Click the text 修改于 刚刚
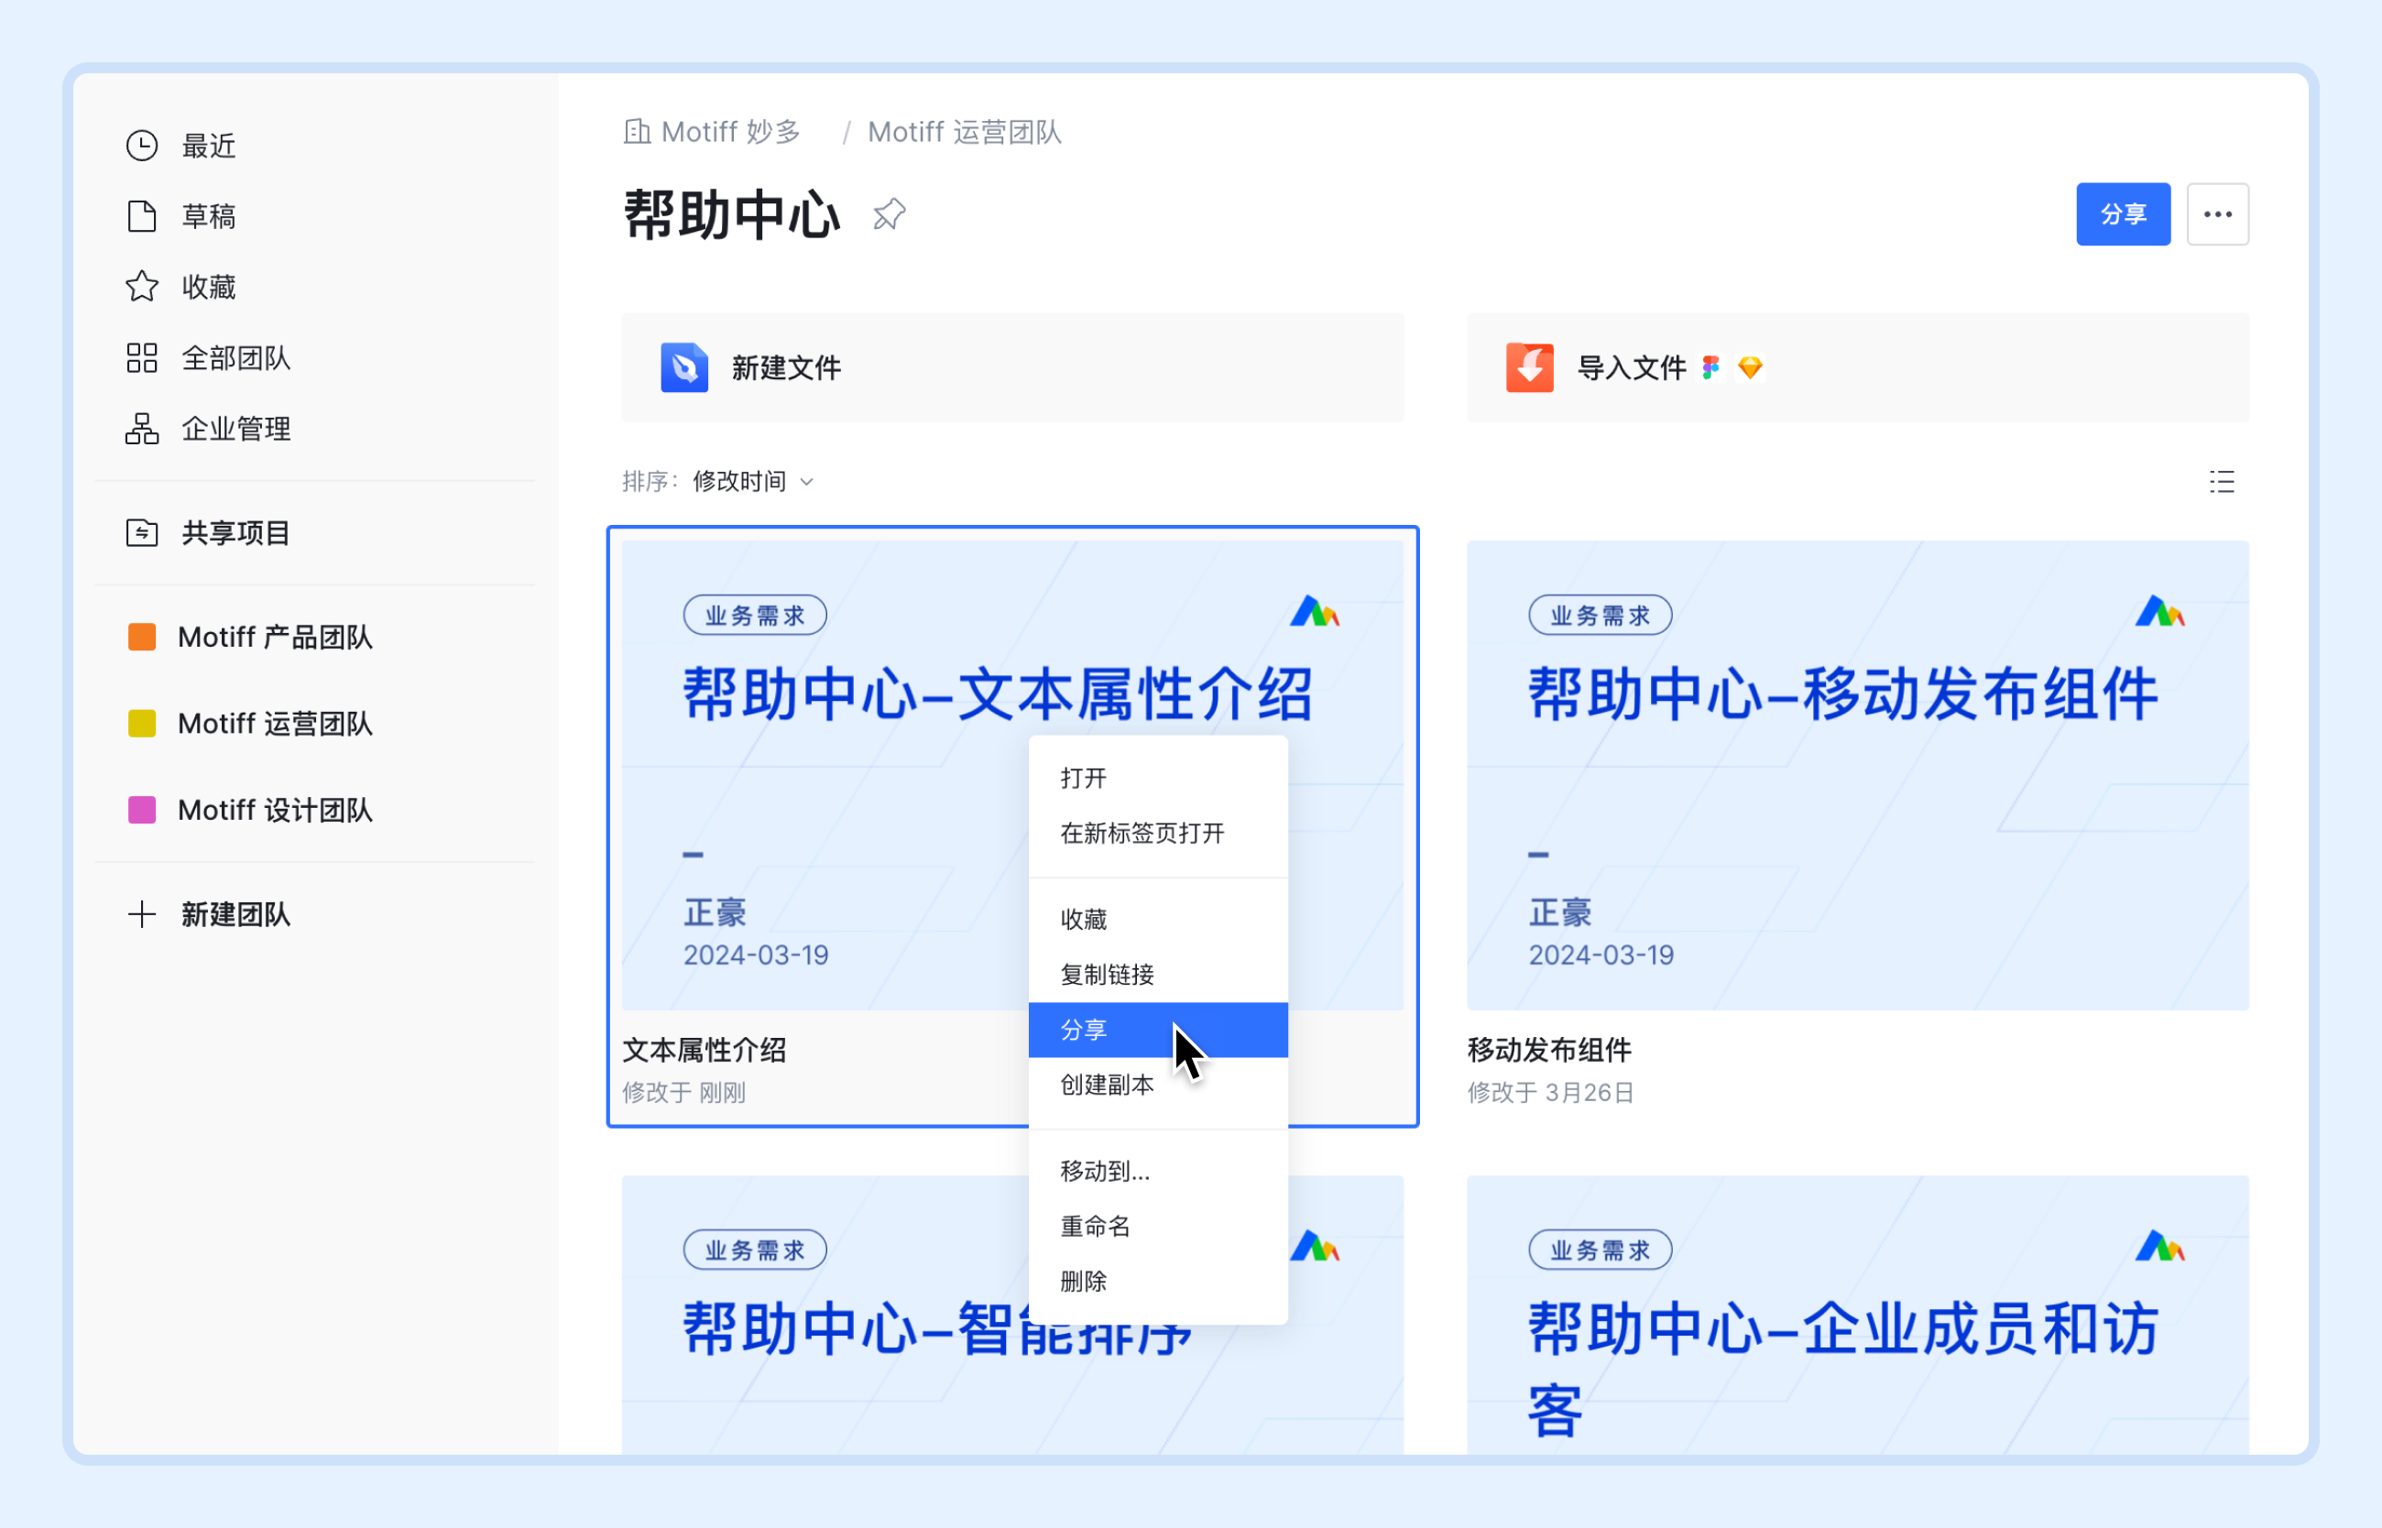This screenshot has height=1528, width=2382. pyautogui.click(x=683, y=1093)
